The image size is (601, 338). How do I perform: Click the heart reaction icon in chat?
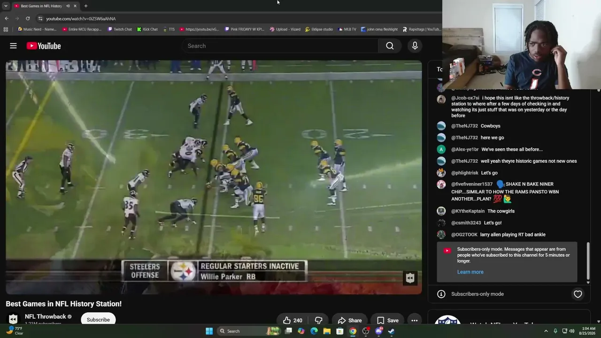click(578, 294)
